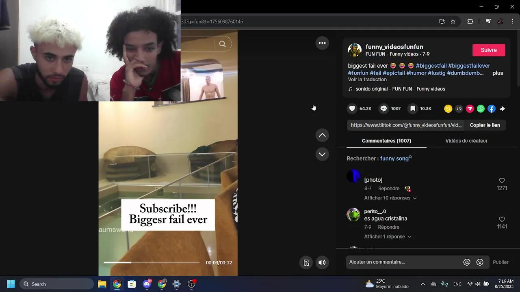Like the [photo] comment with 1271 likes

pyautogui.click(x=502, y=181)
